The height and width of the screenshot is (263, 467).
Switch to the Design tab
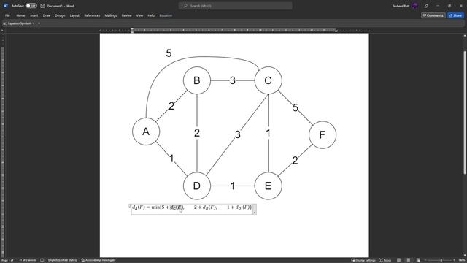(60, 15)
